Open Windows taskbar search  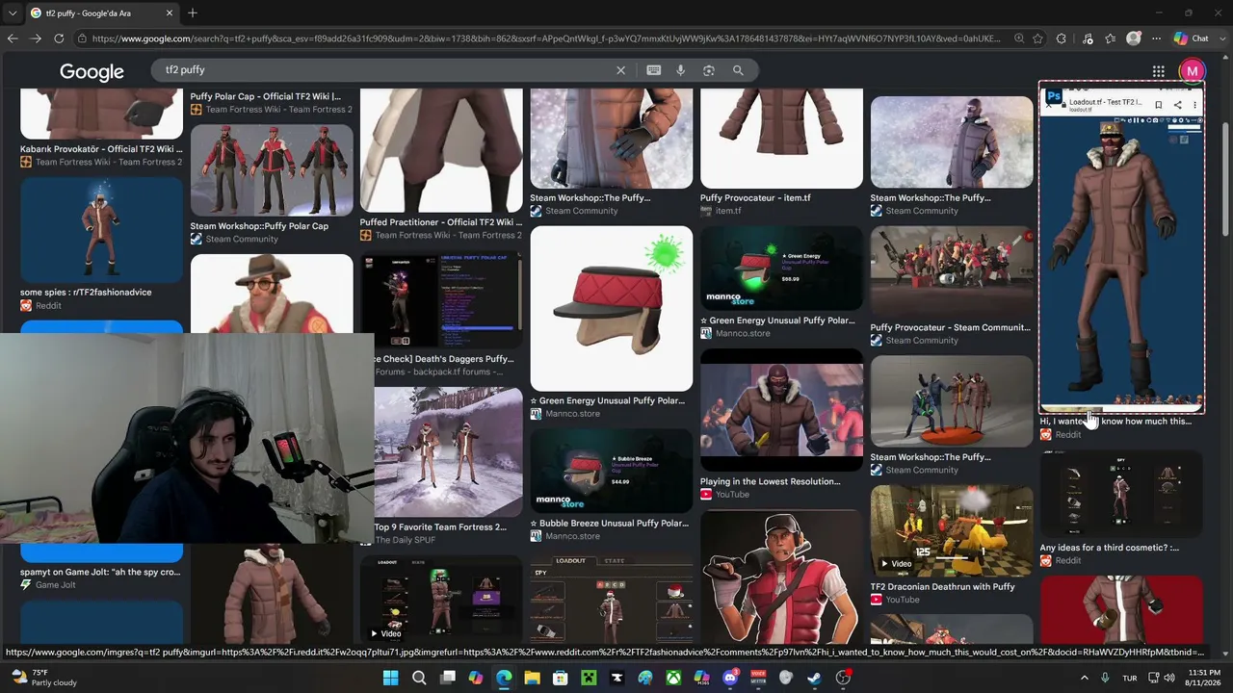pos(419,678)
